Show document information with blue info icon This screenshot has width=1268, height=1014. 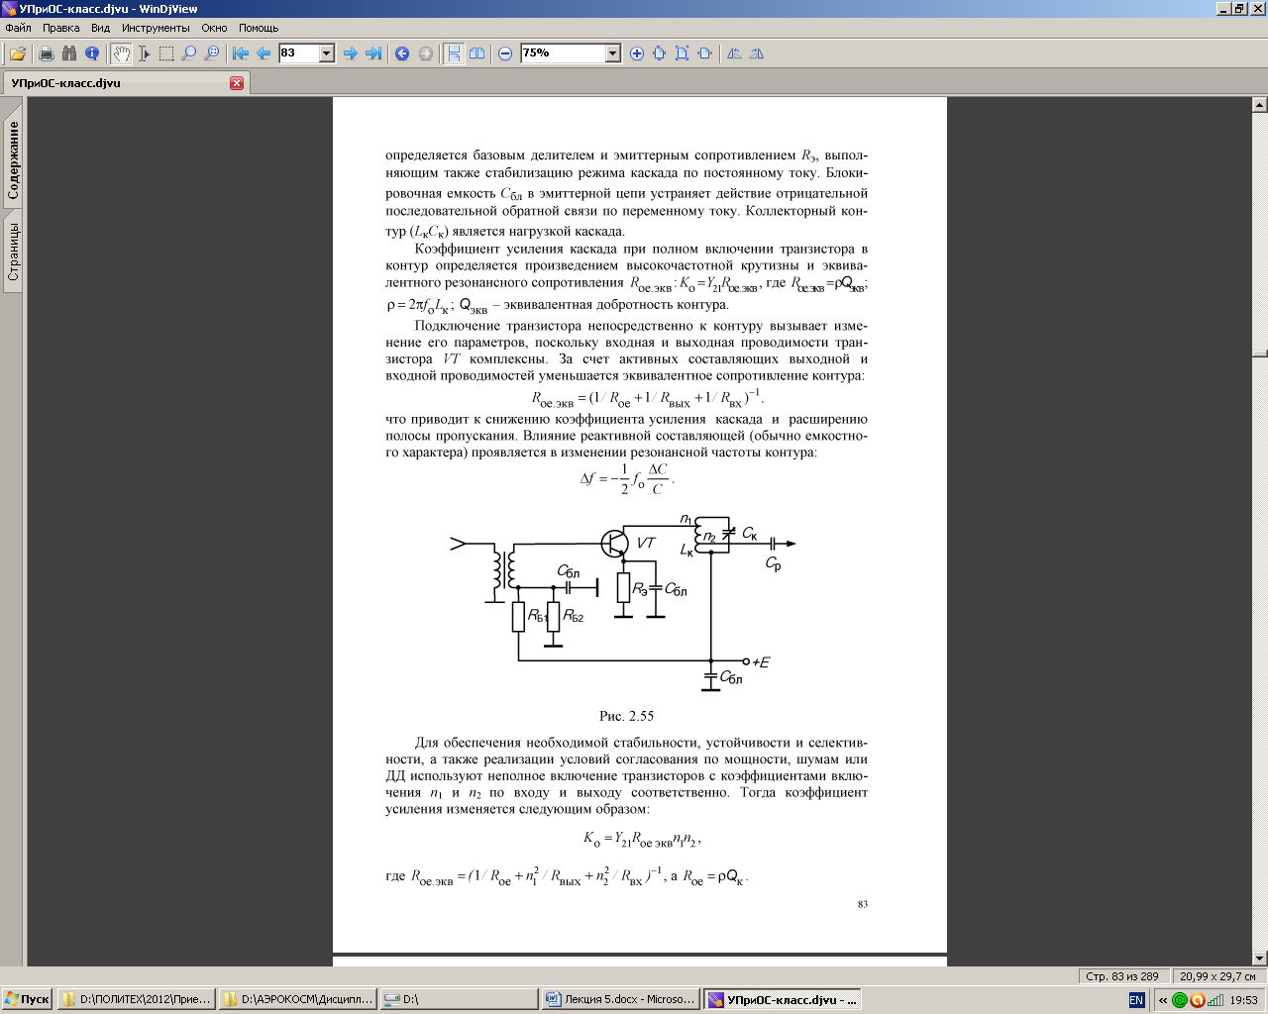click(92, 53)
